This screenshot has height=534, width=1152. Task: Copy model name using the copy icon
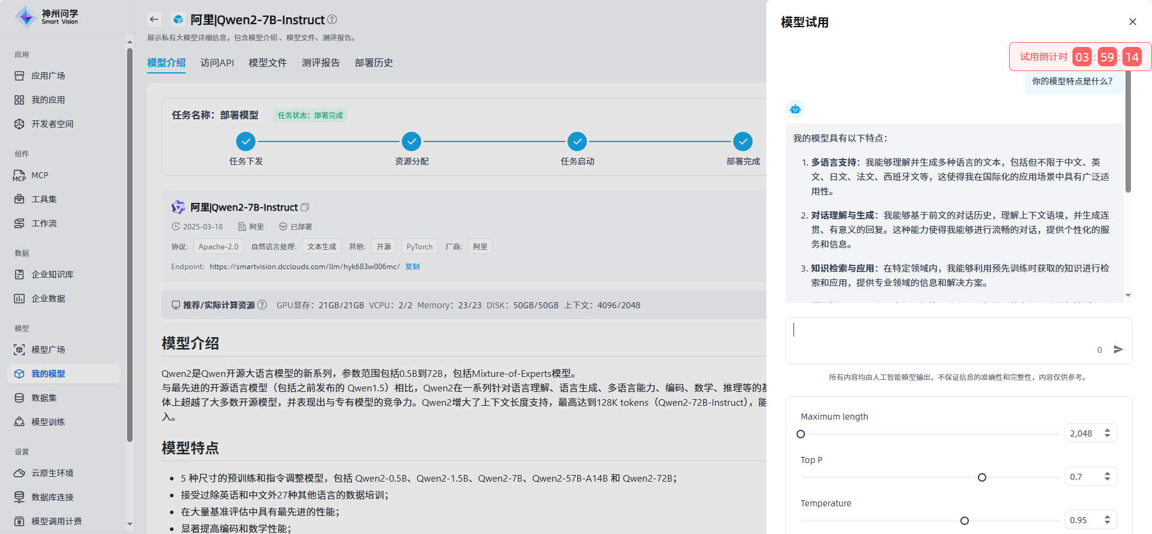(x=305, y=207)
